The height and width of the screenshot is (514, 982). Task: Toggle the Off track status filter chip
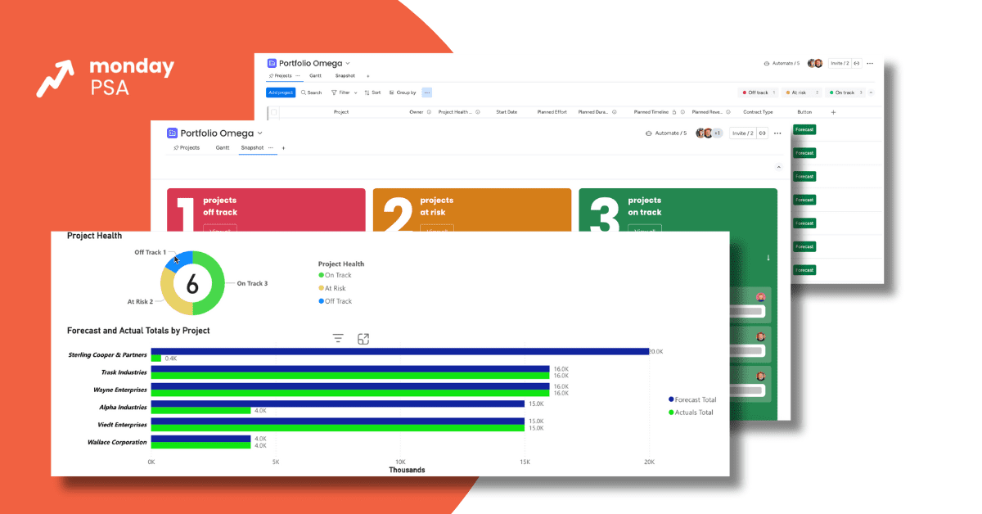757,92
